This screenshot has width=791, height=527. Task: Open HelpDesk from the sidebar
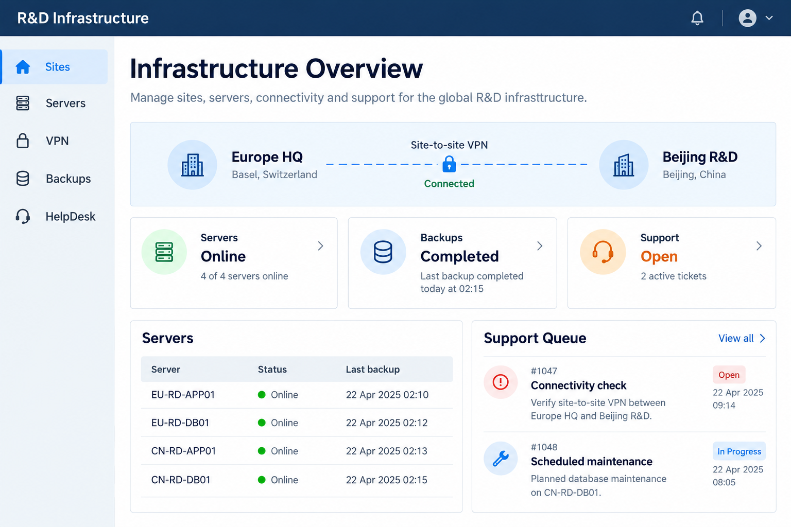coord(55,216)
